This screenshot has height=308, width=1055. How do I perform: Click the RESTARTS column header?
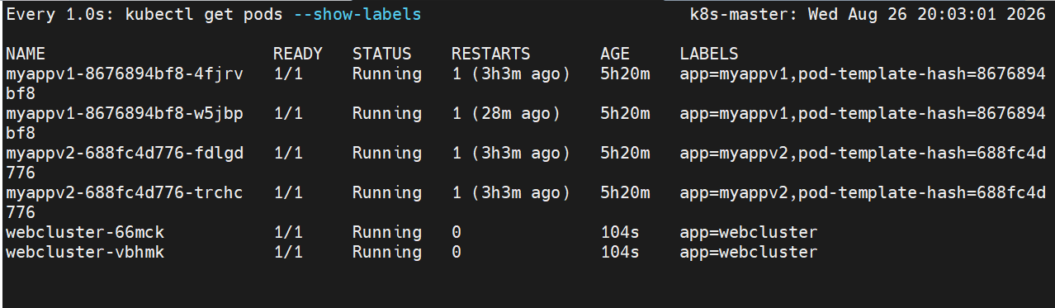pos(491,54)
